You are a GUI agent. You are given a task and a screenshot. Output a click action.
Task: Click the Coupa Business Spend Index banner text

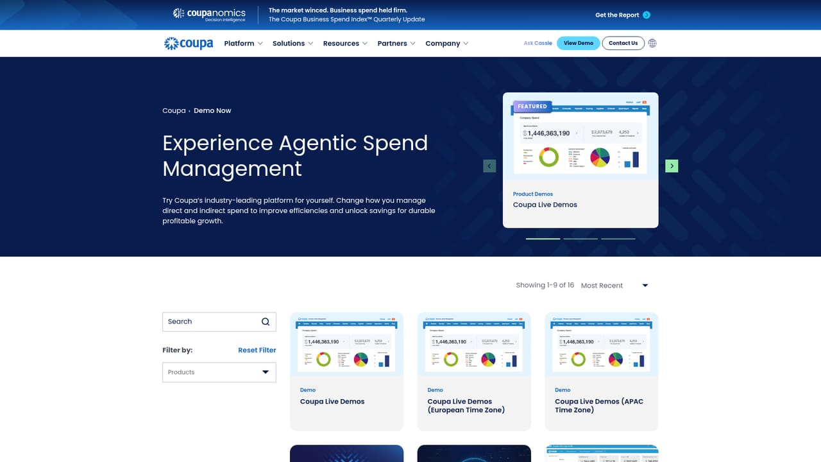pyautogui.click(x=347, y=19)
